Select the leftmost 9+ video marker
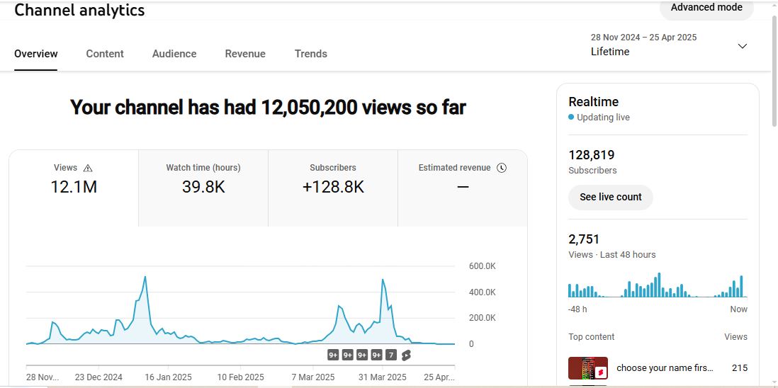Viewport: 778px width, 388px height. click(x=333, y=355)
